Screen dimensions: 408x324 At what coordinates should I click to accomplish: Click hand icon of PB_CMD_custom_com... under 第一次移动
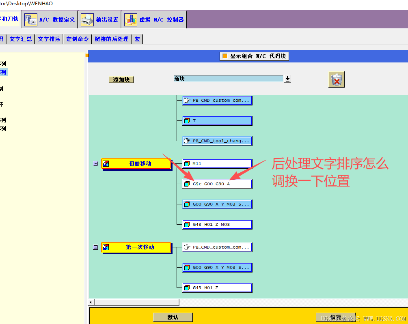pos(187,247)
